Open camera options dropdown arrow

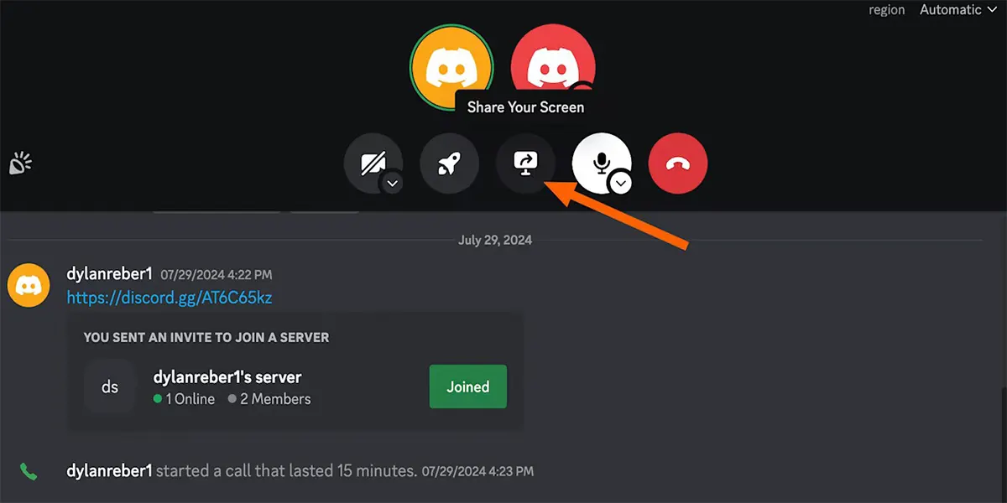click(392, 182)
